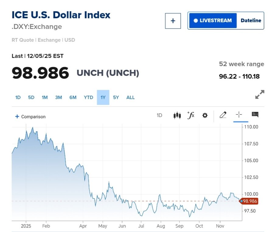Add a Comparison symbol
The width and height of the screenshot is (272, 232).
(x=30, y=116)
